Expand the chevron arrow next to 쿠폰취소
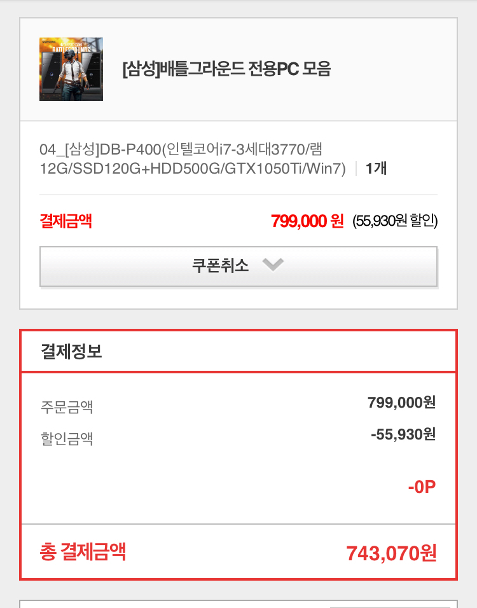The height and width of the screenshot is (608, 477). 273,265
